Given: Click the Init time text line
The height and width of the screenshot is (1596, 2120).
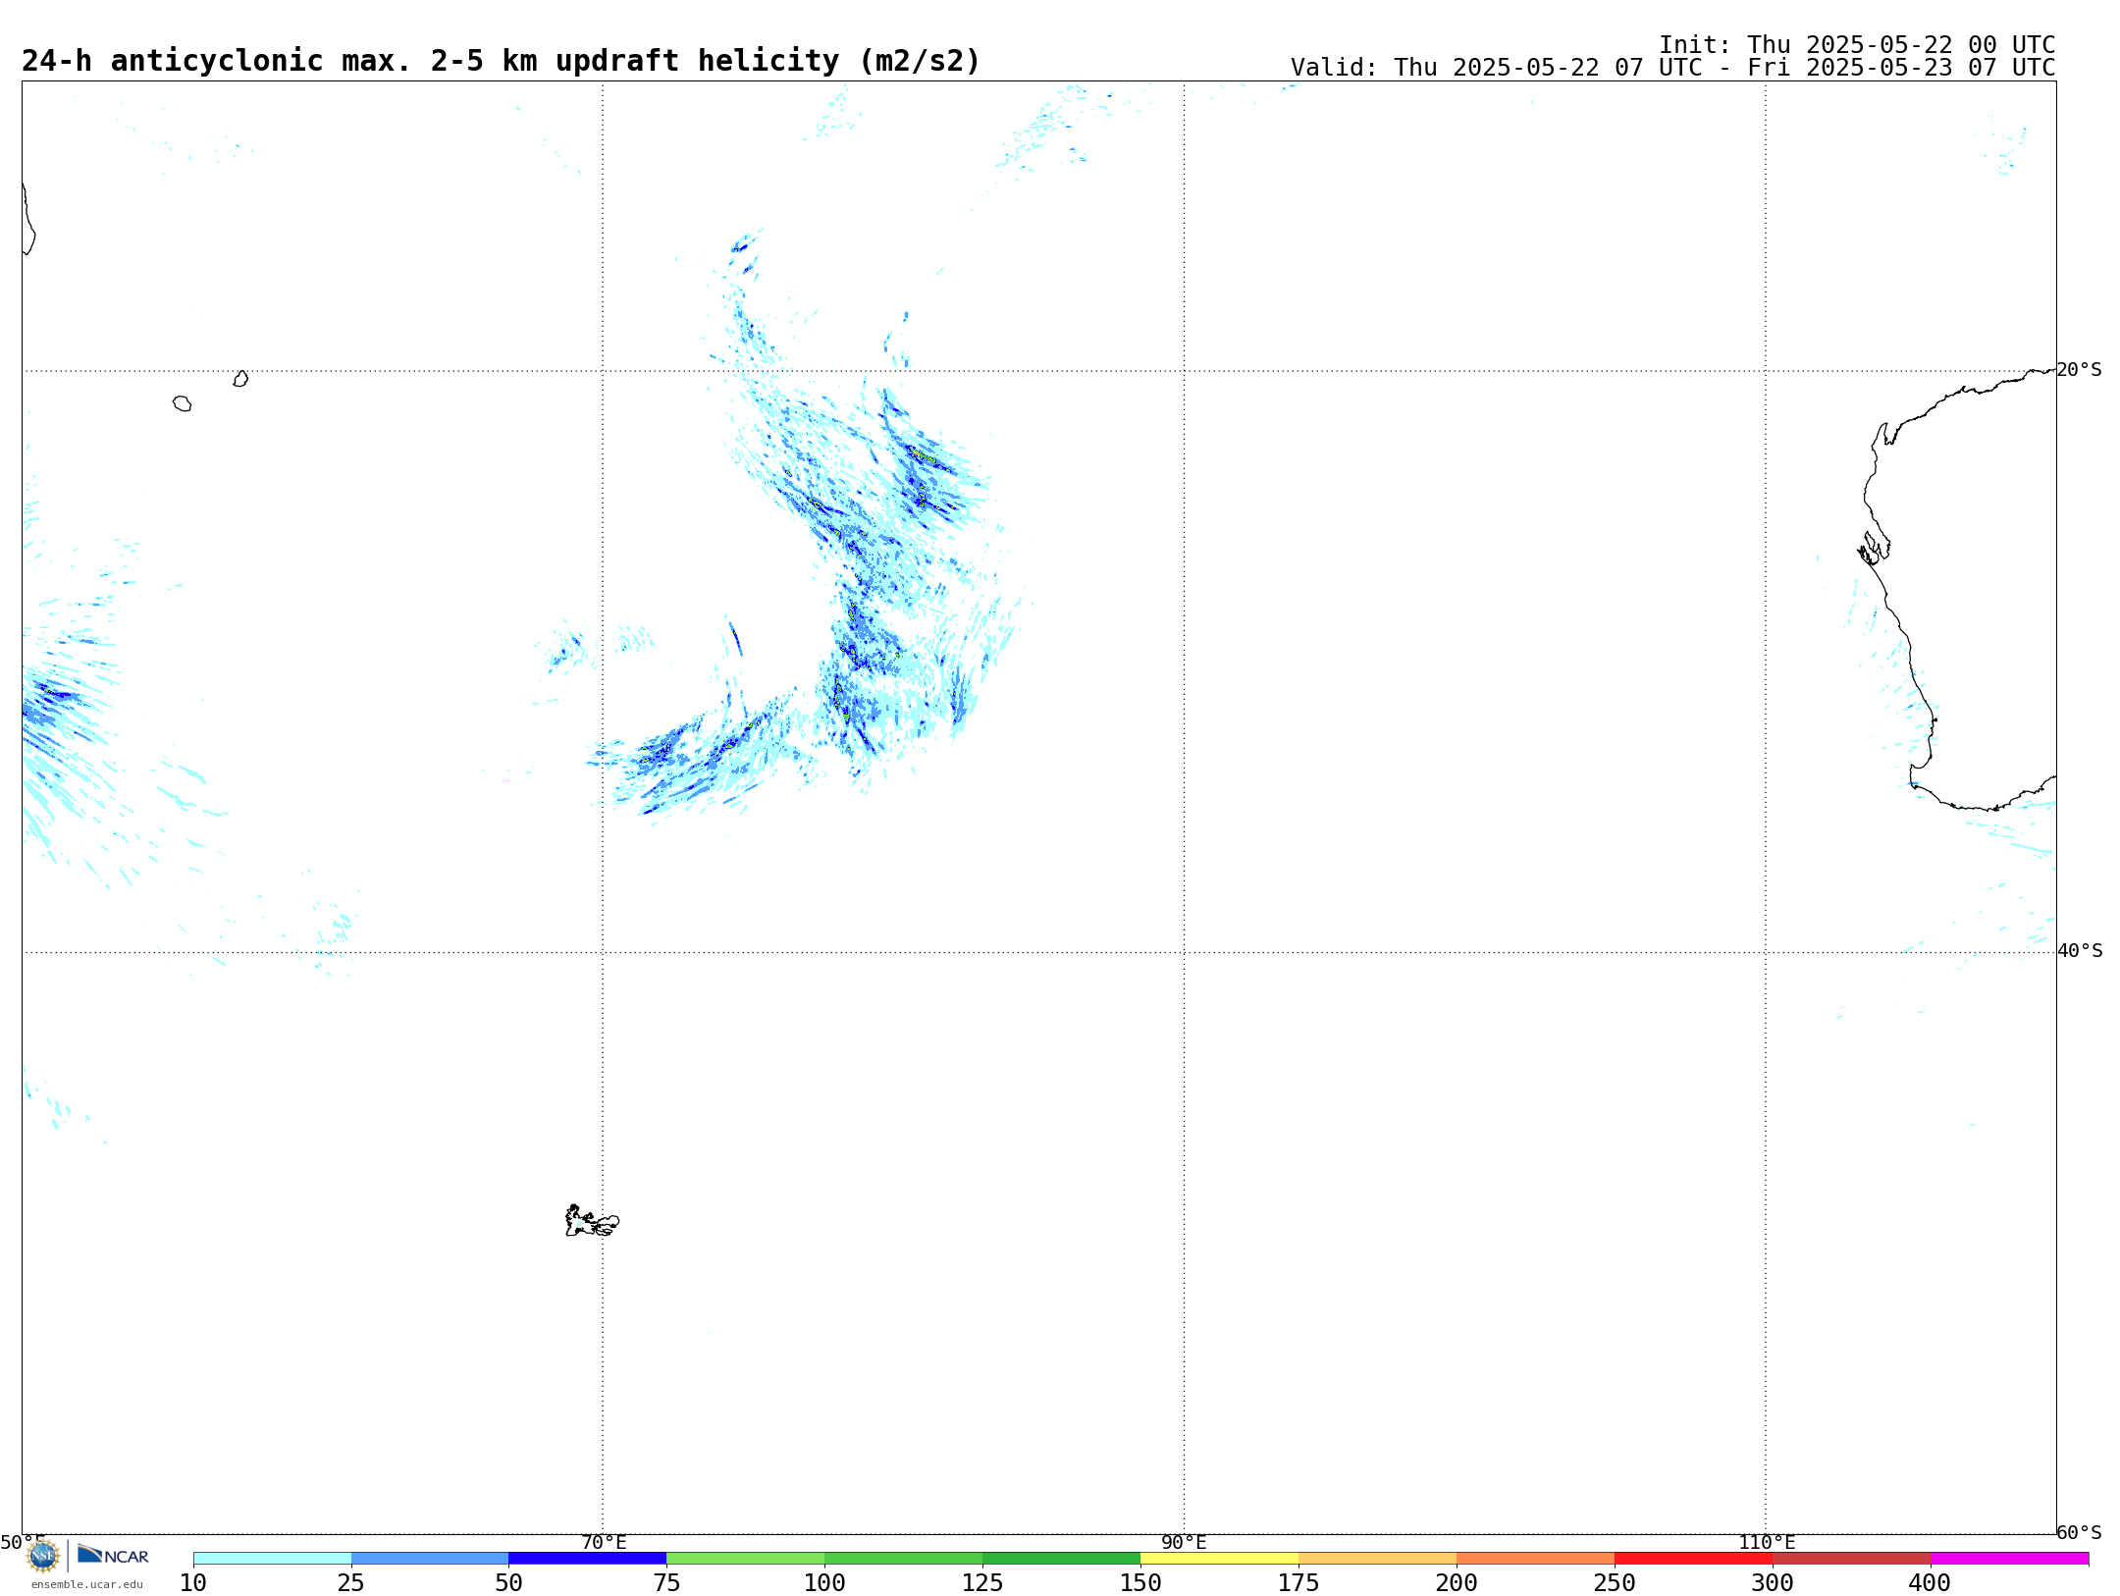Looking at the screenshot, I should click(1857, 45).
